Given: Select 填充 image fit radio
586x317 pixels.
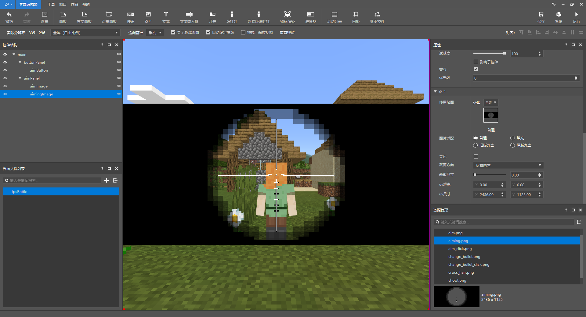Looking at the screenshot, I should [x=513, y=138].
